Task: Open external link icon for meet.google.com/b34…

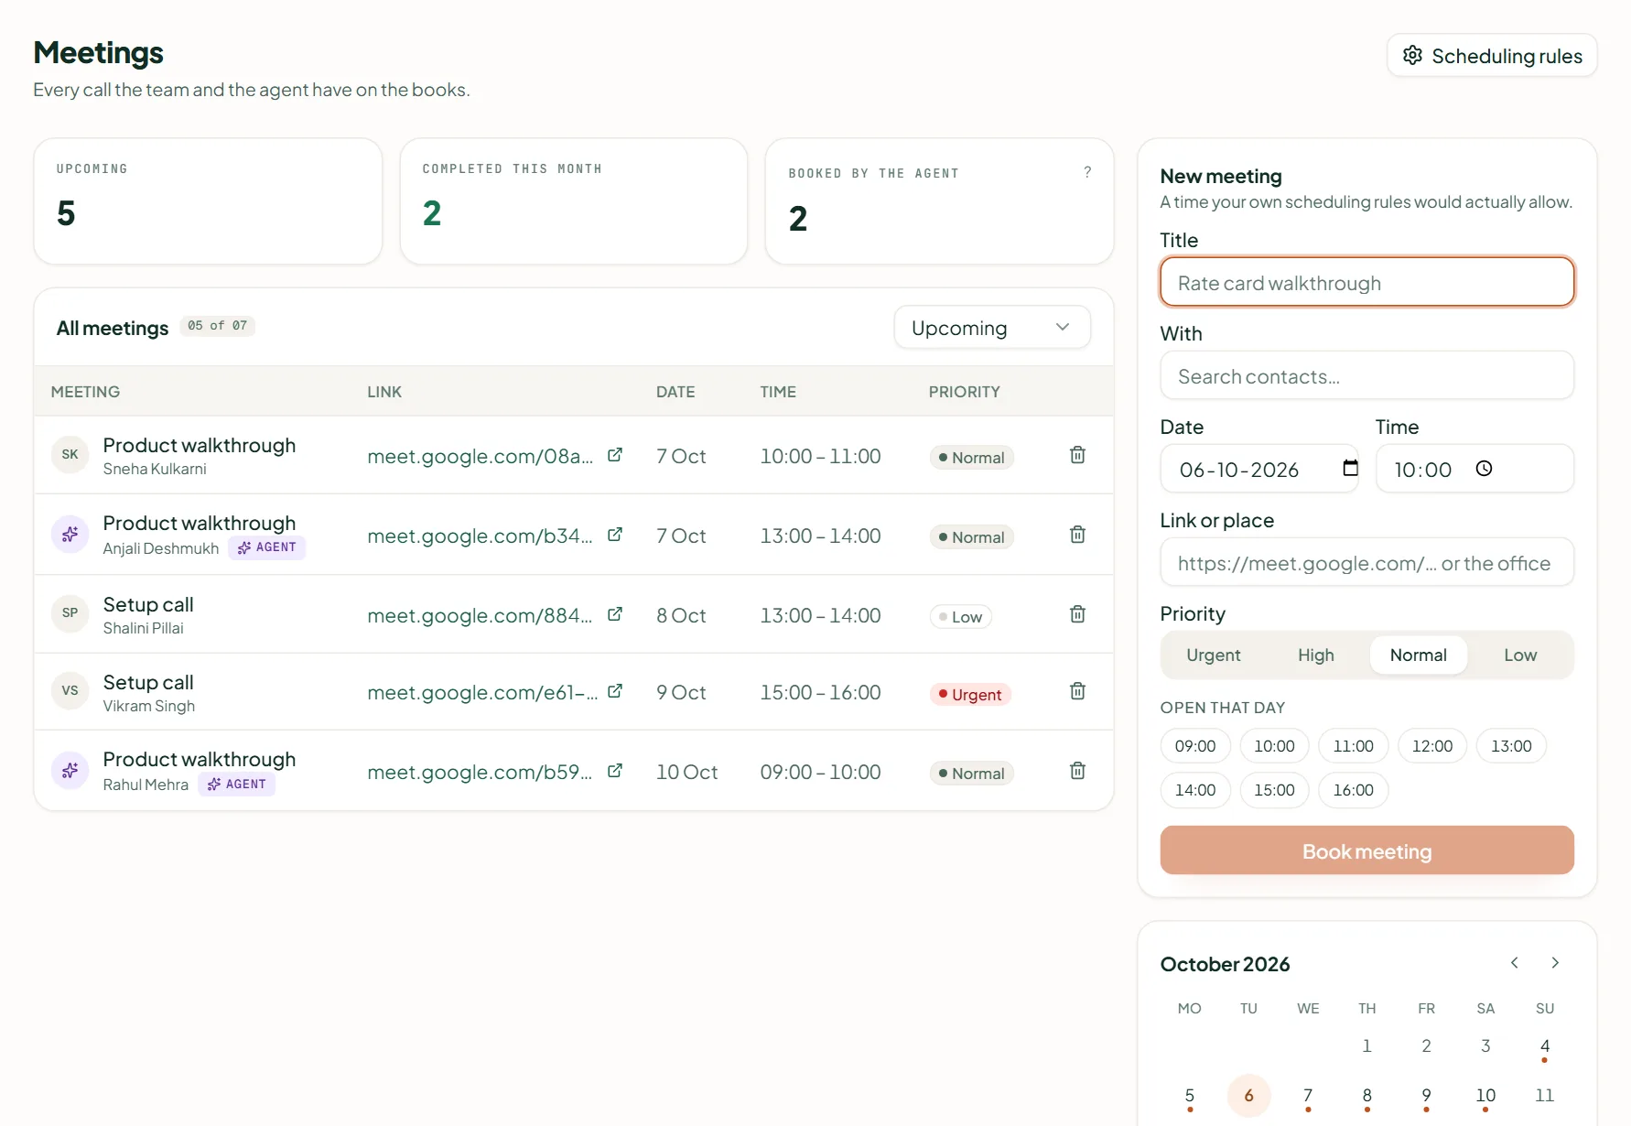Action: [615, 535]
